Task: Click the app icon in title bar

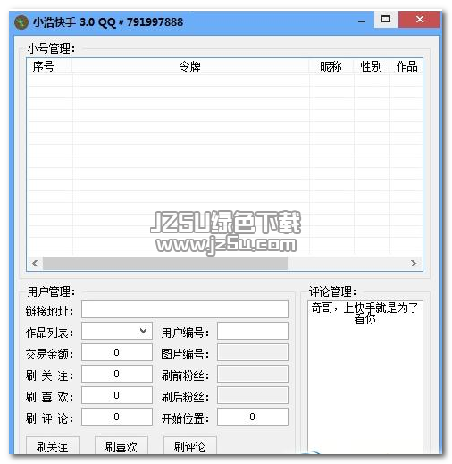Action: [x=21, y=22]
